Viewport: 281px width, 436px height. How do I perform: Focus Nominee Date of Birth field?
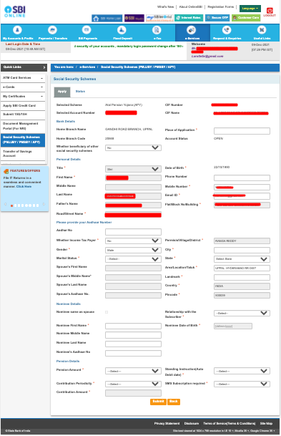tap(233, 326)
